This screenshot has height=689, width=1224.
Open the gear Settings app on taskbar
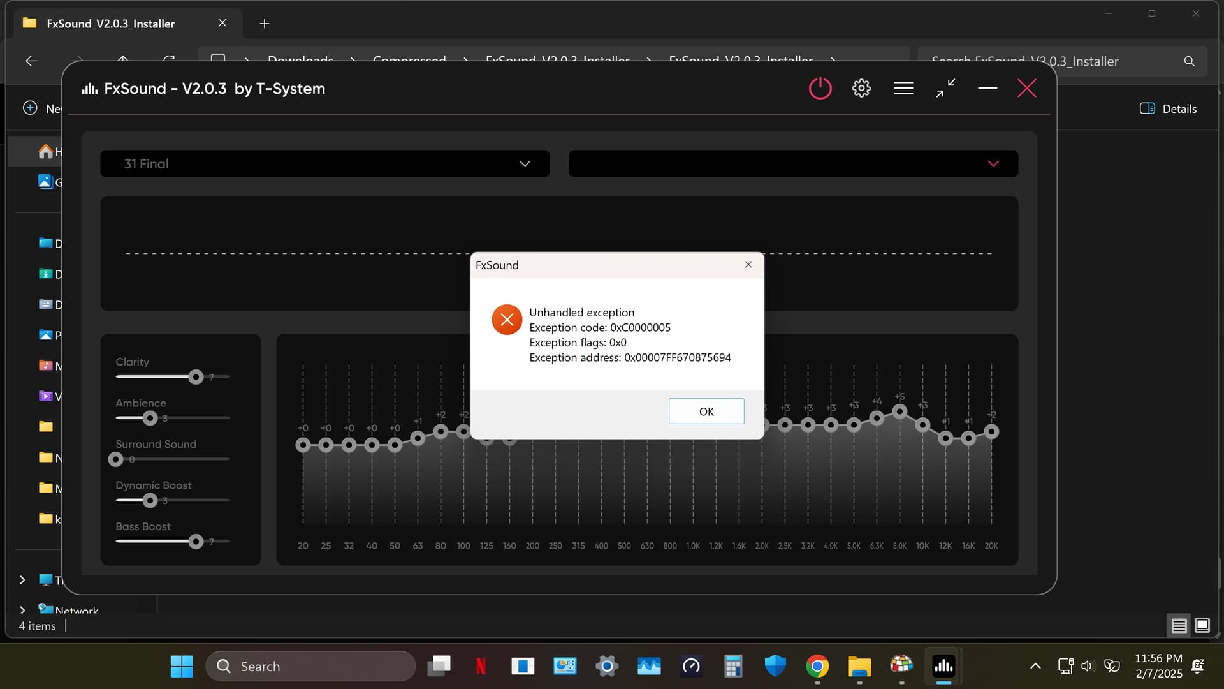coord(607,667)
